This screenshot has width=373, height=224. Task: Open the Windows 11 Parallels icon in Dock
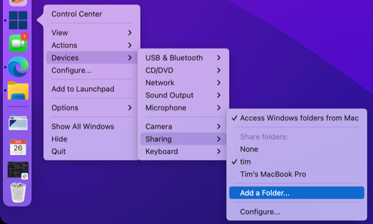click(x=18, y=20)
